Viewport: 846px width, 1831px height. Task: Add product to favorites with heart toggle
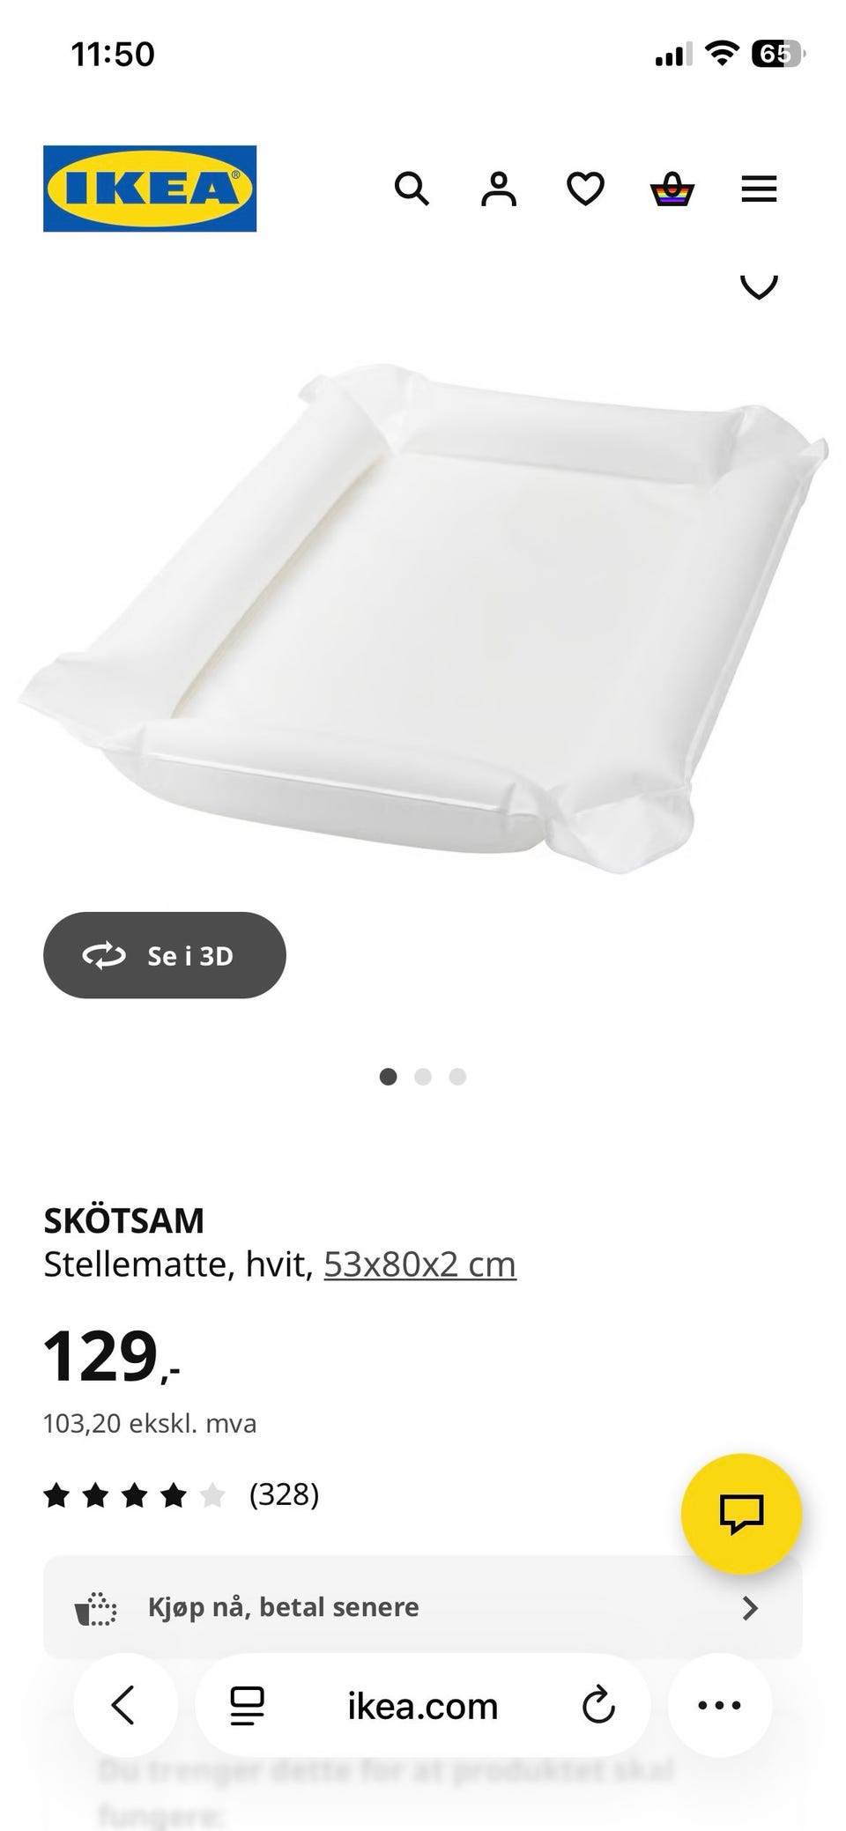[759, 286]
